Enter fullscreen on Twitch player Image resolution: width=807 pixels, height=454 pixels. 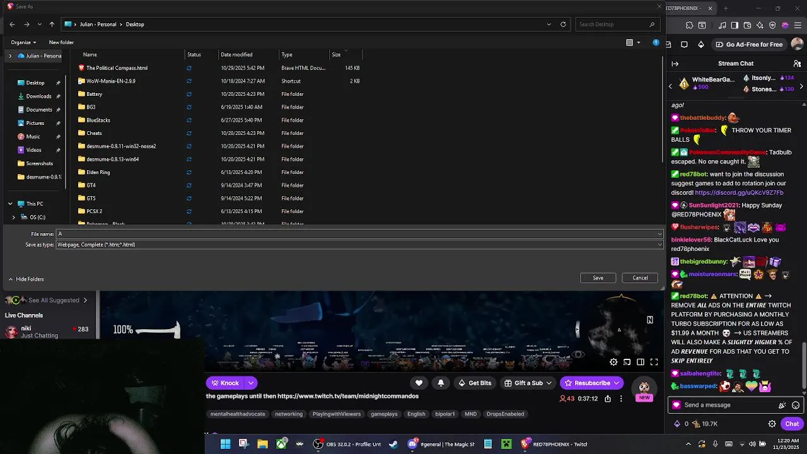click(654, 362)
